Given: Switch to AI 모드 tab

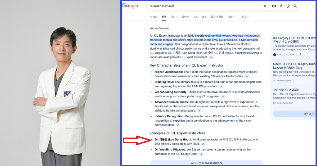Looking at the screenshot, I should click(154, 17).
